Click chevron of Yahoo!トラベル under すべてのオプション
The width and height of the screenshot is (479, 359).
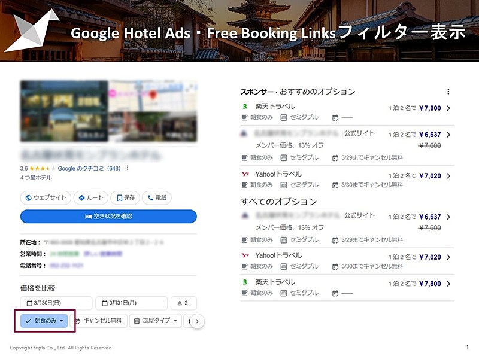coord(448,257)
